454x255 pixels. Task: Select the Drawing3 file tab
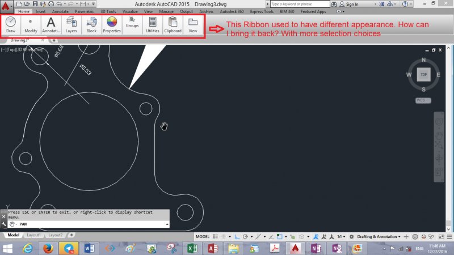pyautogui.click(x=20, y=40)
